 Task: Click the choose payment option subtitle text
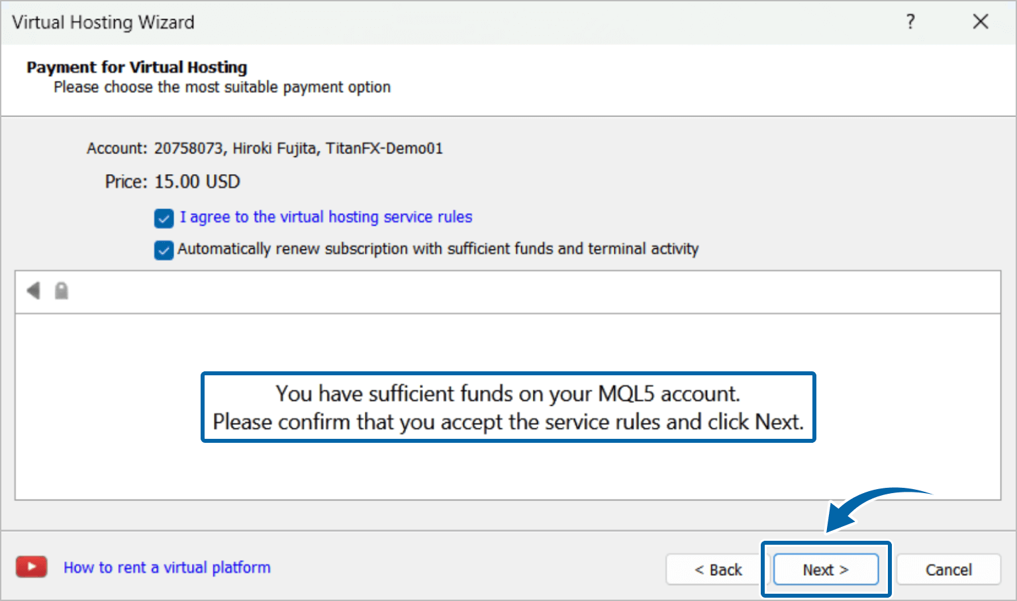[222, 87]
